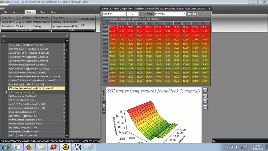
Task: Click the Driver wish ribbon button
Action: [x=7, y=17]
